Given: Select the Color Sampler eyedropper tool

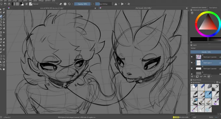Looking at the screenshot, I should (4, 39).
